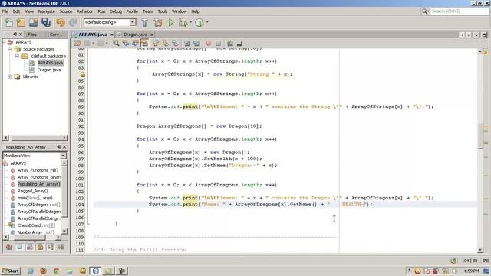Click Find Previous Occurrence editor icon
This screenshot has width=491, height=276.
[x=126, y=44]
